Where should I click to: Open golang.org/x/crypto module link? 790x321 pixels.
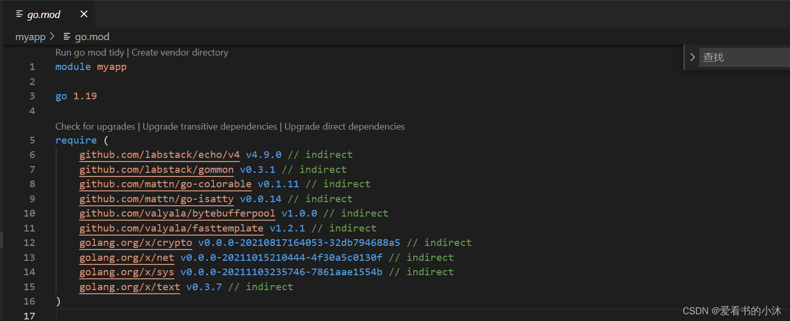click(136, 243)
